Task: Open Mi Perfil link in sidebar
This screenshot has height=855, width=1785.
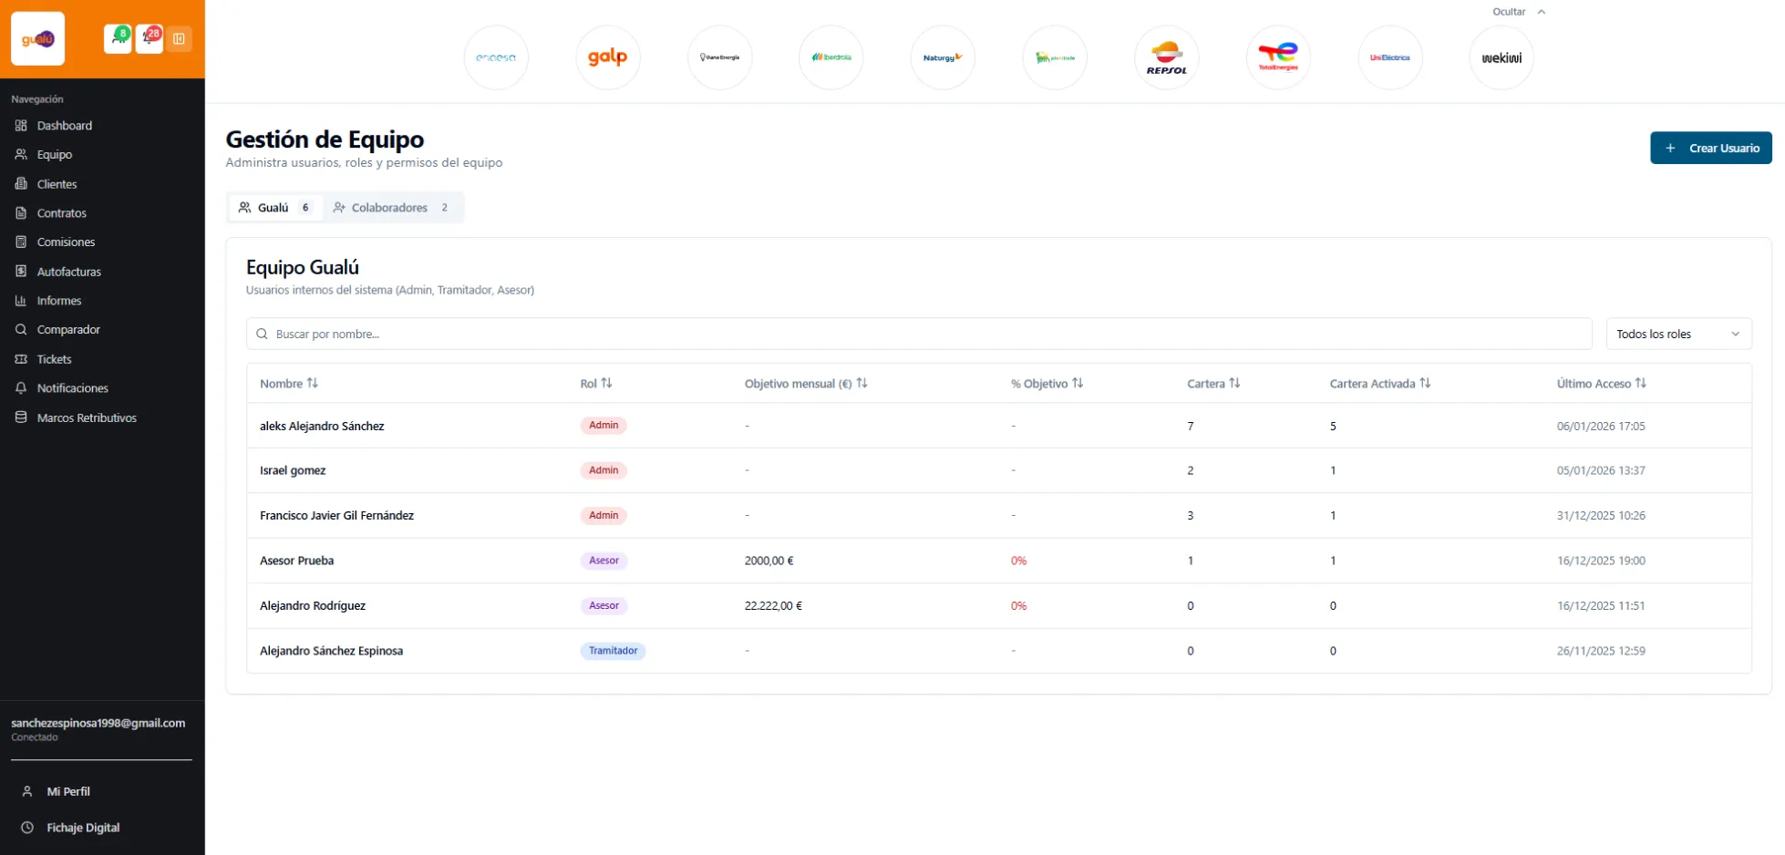Action: 68,791
